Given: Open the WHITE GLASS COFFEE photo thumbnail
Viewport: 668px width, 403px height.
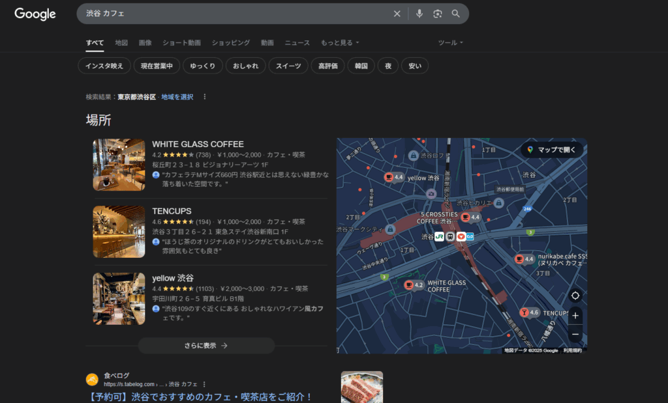Looking at the screenshot, I should coord(119,165).
